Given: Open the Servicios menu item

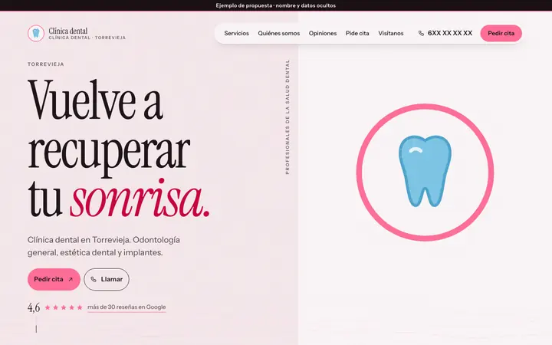Looking at the screenshot, I should pos(237,34).
